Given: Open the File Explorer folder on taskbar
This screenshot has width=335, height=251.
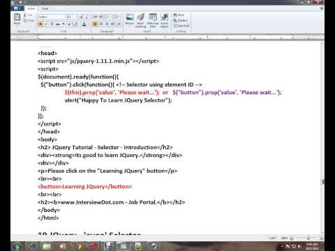Looking at the screenshot, I should pos(47,246).
